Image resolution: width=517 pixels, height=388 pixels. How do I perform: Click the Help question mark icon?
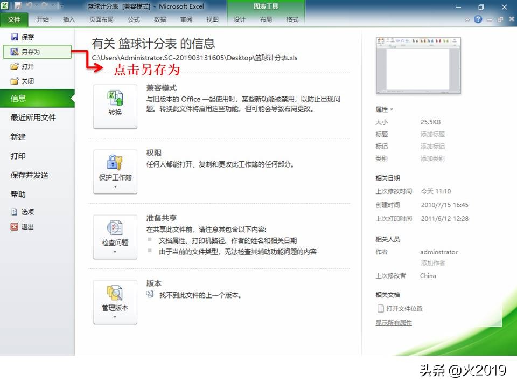pos(478,19)
